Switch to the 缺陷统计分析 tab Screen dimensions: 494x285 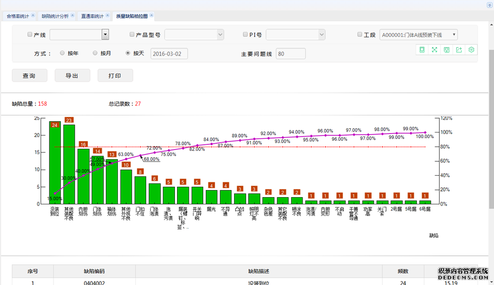point(55,16)
